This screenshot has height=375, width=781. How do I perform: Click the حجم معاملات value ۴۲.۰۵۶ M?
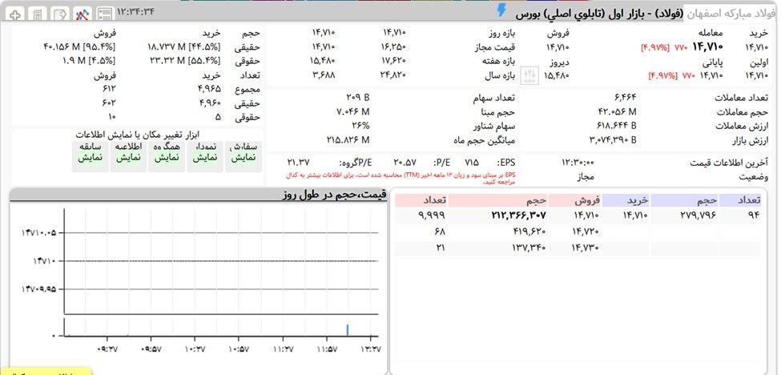coord(617,111)
